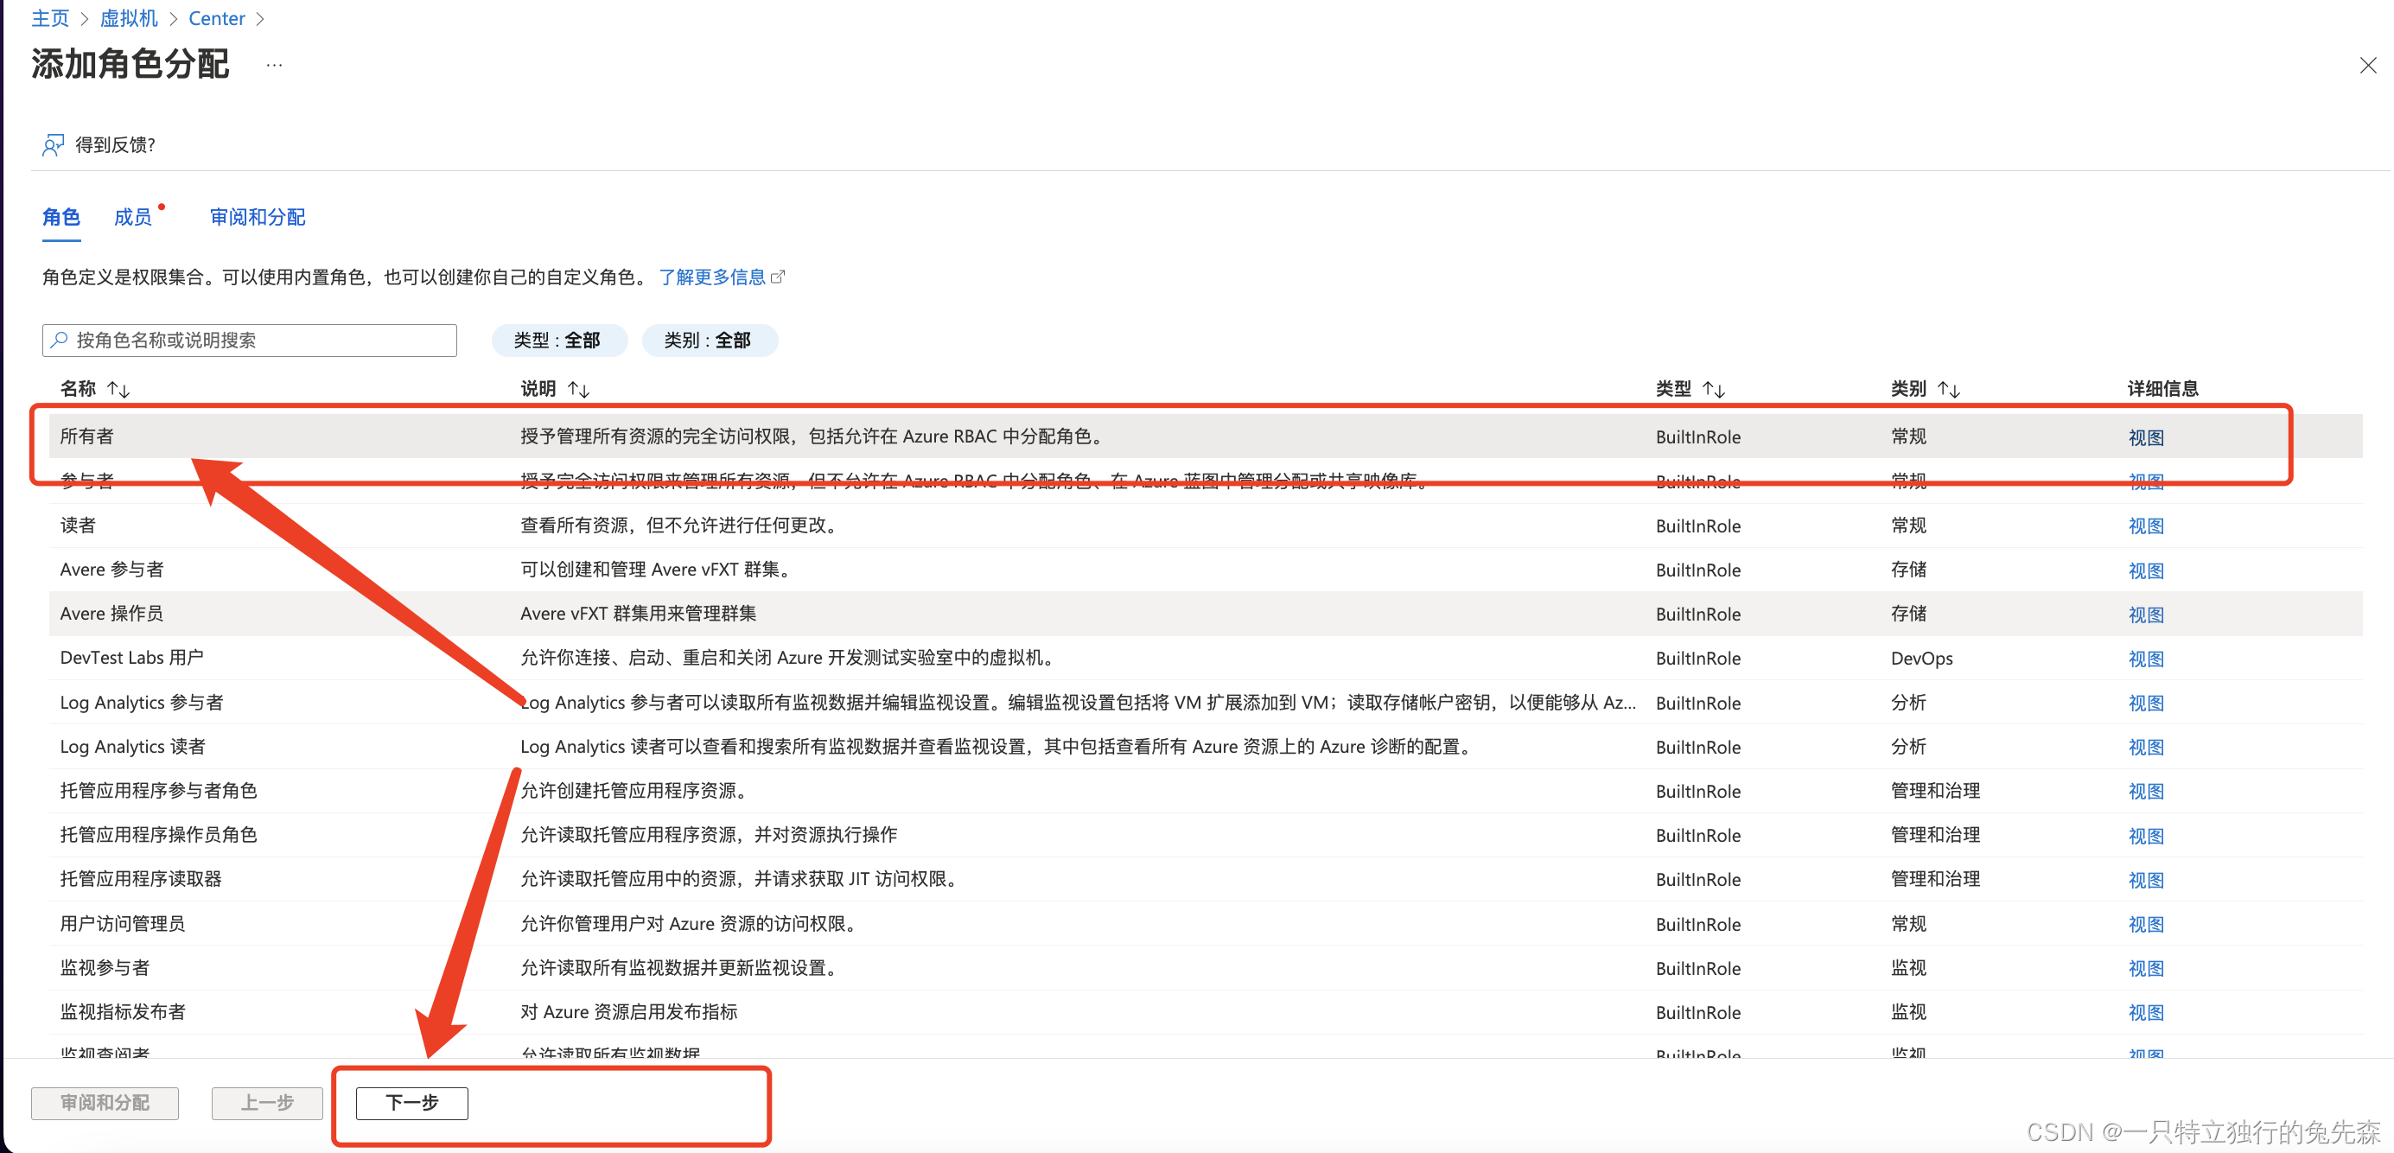The height and width of the screenshot is (1153, 2394).
Task: Select 托管应用程序读取器 row
Action: (1206, 879)
